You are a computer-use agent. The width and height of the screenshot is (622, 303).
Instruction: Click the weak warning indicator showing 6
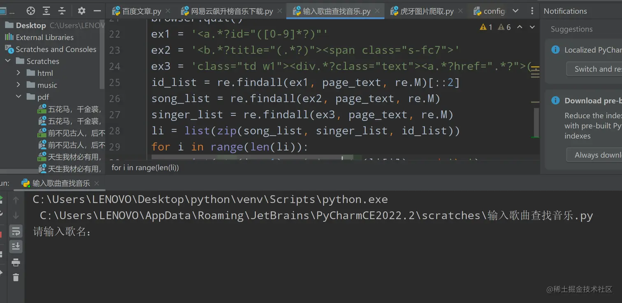coord(504,27)
